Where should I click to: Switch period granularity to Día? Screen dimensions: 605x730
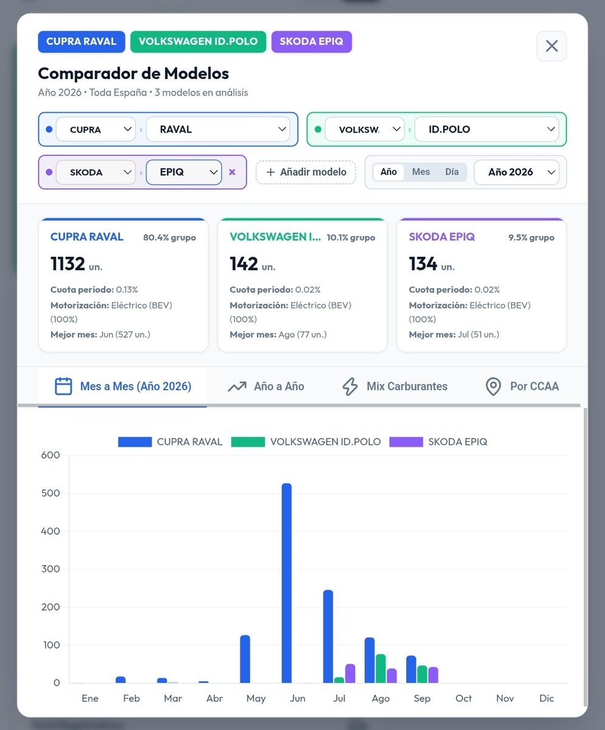(452, 172)
